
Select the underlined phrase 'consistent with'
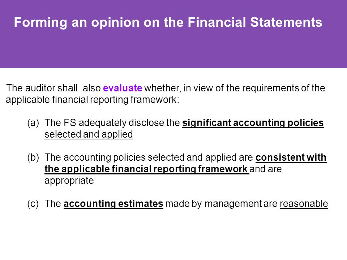291,157
